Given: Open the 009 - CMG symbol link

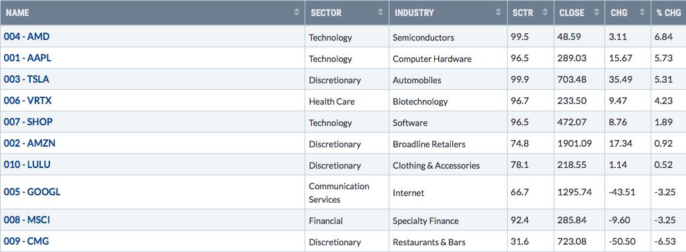Looking at the screenshot, I should coord(27,241).
